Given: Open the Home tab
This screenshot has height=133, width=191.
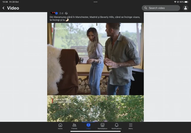Looking at the screenshot, I should 60,126.
